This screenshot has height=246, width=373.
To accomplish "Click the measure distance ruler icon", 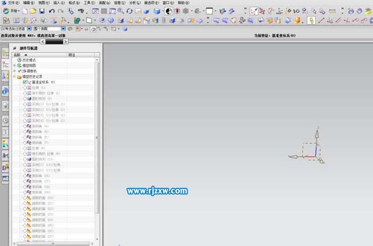I will click(x=333, y=11).
